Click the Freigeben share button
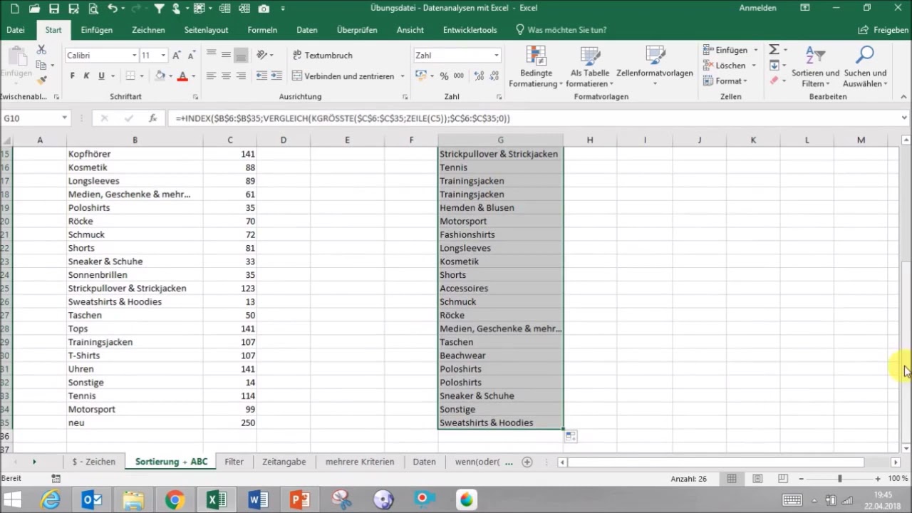Screen dimensions: 912x513 click(x=883, y=30)
